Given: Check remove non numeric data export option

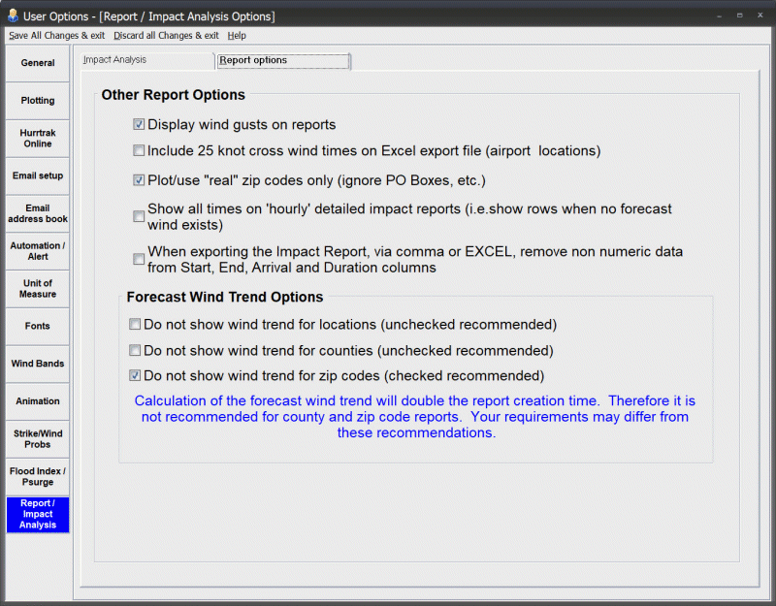Looking at the screenshot, I should tap(139, 259).
